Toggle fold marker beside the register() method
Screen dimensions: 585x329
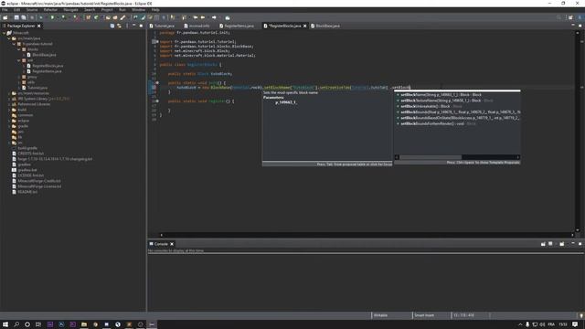click(157, 101)
